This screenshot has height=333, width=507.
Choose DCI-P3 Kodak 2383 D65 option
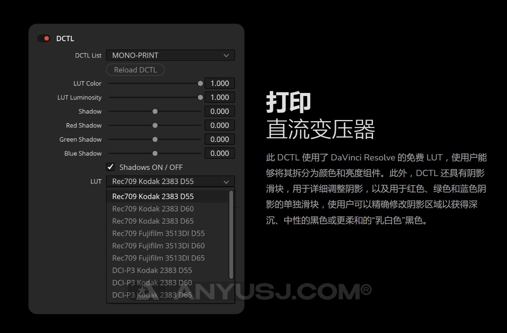tap(167, 295)
